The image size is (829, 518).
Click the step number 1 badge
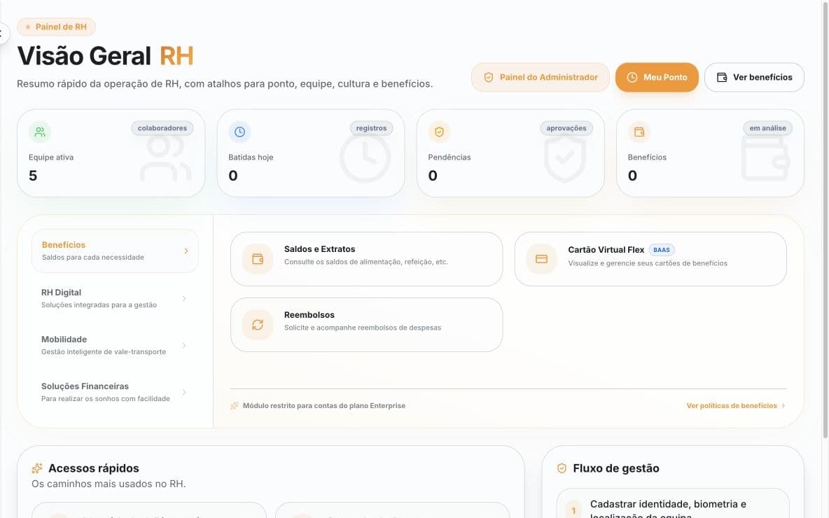[x=573, y=510]
